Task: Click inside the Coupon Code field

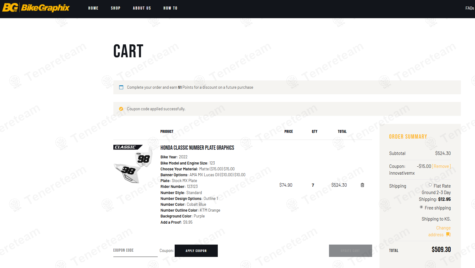Action: click(135, 250)
